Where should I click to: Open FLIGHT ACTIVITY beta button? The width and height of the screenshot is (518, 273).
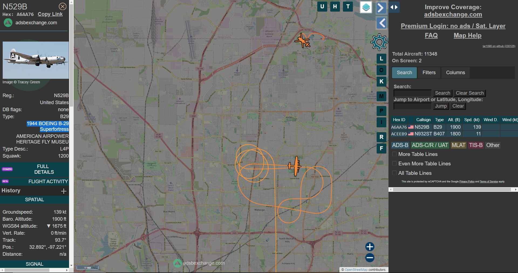coord(35,182)
